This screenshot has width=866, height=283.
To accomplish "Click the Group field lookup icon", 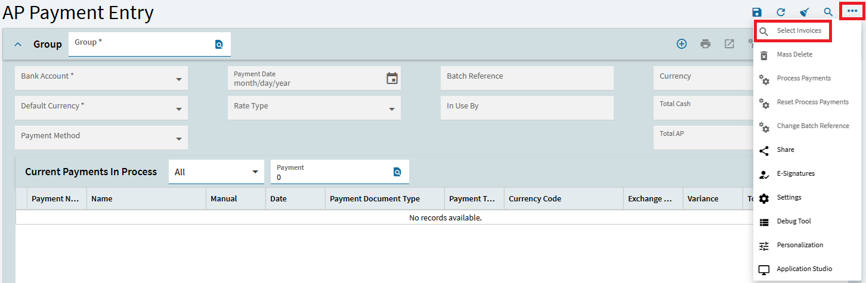I will pyautogui.click(x=219, y=44).
